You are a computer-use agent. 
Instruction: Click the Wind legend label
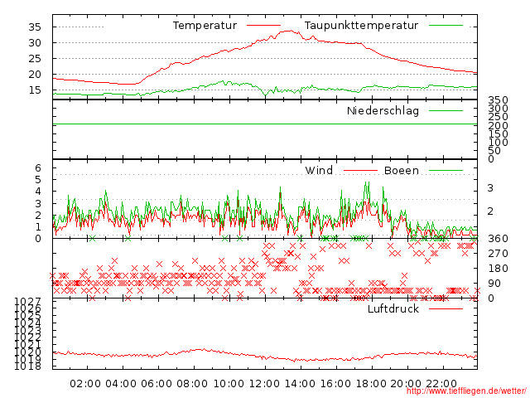tap(319, 170)
